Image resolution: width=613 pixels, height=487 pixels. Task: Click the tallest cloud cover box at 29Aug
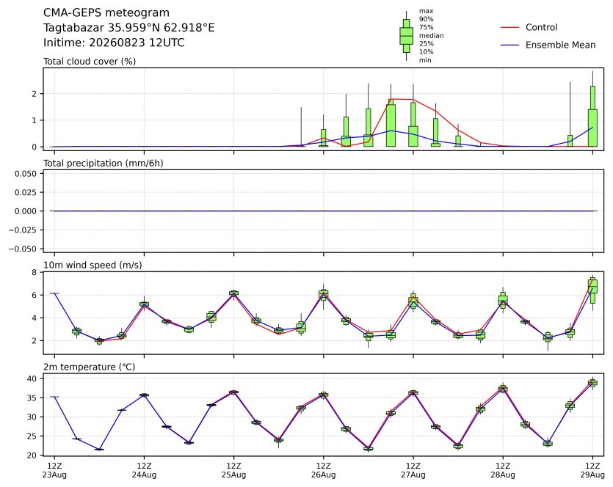point(592,117)
